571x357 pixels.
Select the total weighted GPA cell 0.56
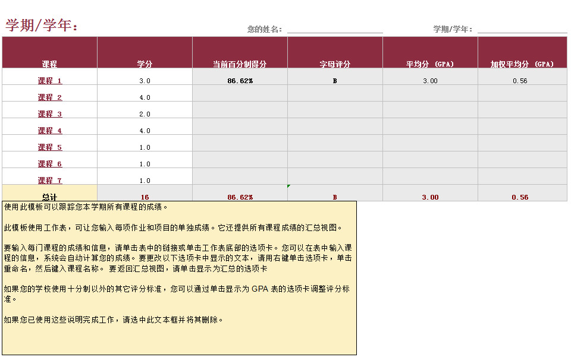tap(520, 197)
